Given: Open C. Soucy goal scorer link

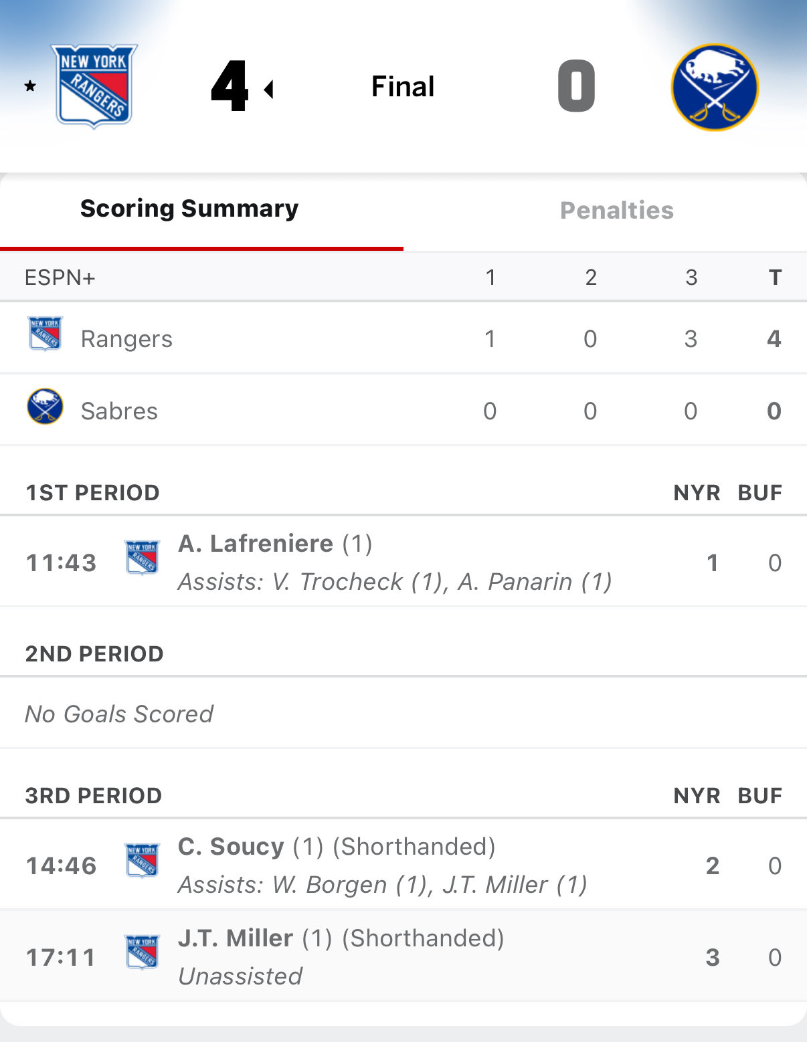Looking at the screenshot, I should tap(231, 847).
